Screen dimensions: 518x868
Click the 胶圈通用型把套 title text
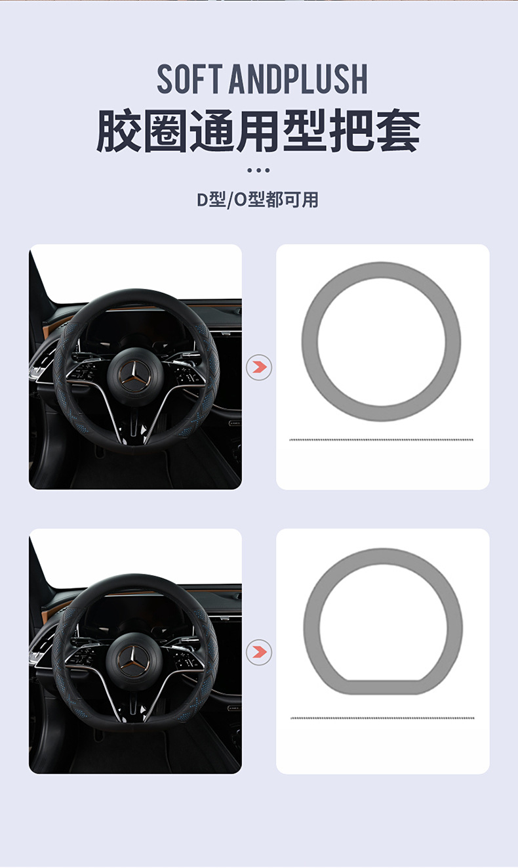pos(259,131)
